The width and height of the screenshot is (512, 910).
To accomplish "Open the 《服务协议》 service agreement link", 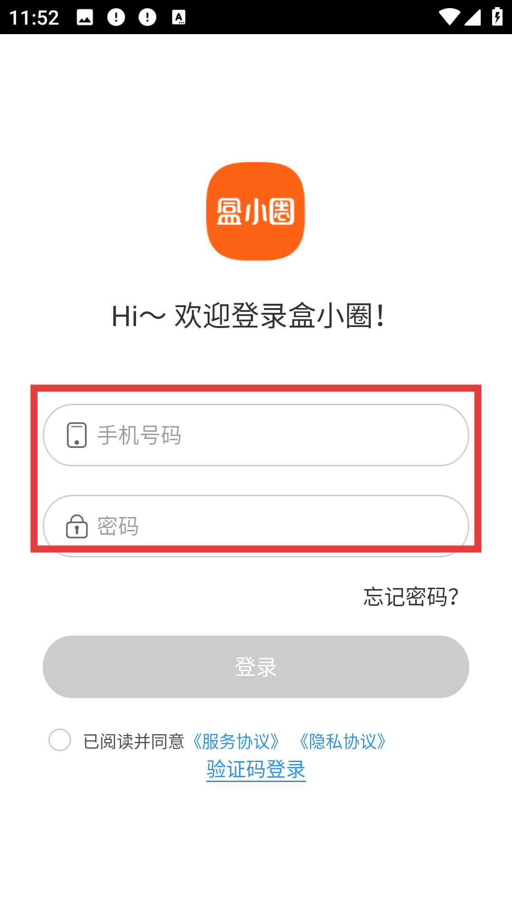I will pos(235,742).
